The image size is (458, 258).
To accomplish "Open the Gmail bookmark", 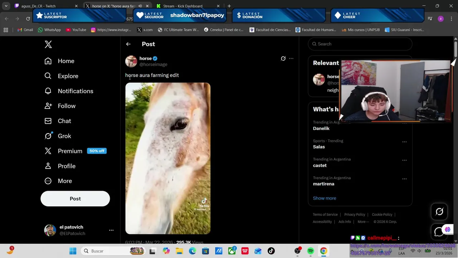I will pyautogui.click(x=25, y=30).
